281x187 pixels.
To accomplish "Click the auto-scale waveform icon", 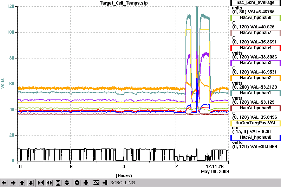I will (x=96, y=183).
